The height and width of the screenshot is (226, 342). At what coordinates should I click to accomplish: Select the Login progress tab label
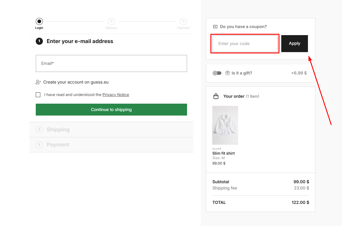39,28
